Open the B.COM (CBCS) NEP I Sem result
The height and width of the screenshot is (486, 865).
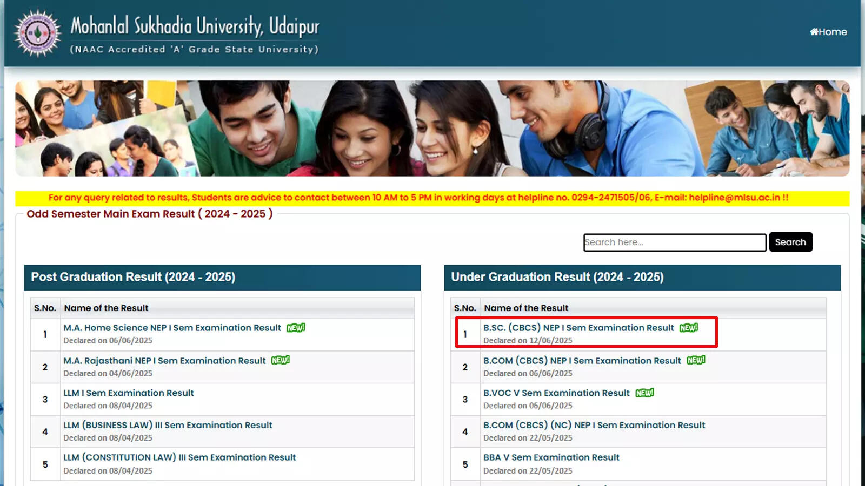click(582, 360)
